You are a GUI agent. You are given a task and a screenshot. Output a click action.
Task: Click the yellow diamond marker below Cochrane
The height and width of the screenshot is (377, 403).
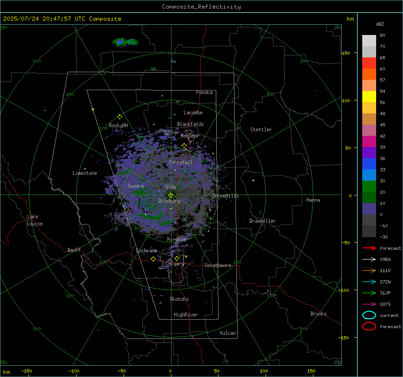154,259
